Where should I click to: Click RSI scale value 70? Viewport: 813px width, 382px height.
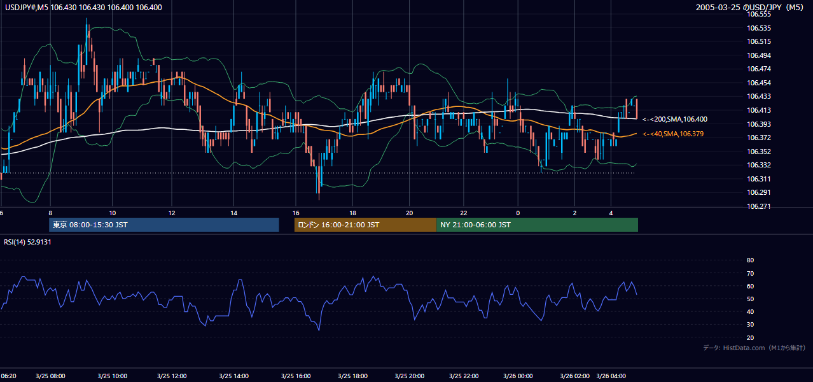750,273
